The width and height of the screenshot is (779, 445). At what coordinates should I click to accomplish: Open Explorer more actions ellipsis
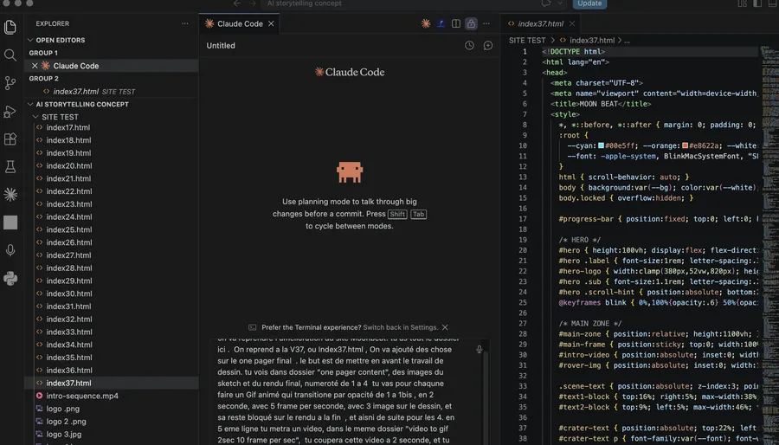[185, 23]
